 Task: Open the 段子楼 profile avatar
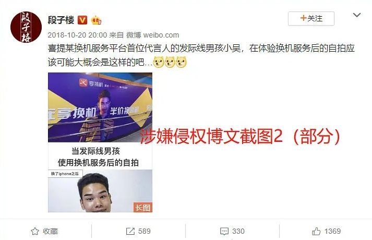tap(26, 27)
